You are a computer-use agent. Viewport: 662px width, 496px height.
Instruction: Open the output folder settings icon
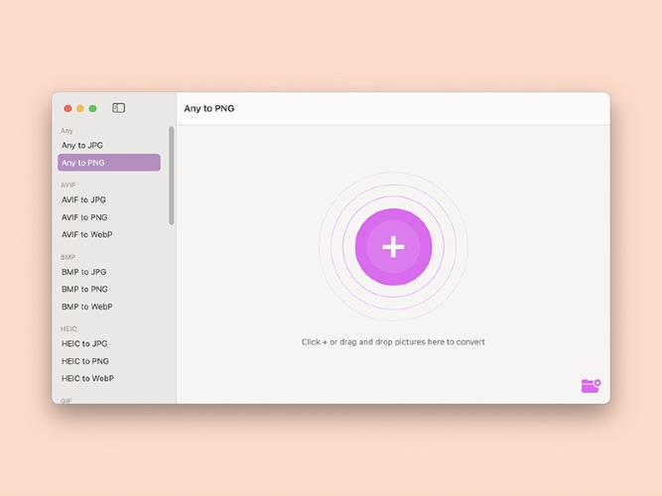pos(592,386)
